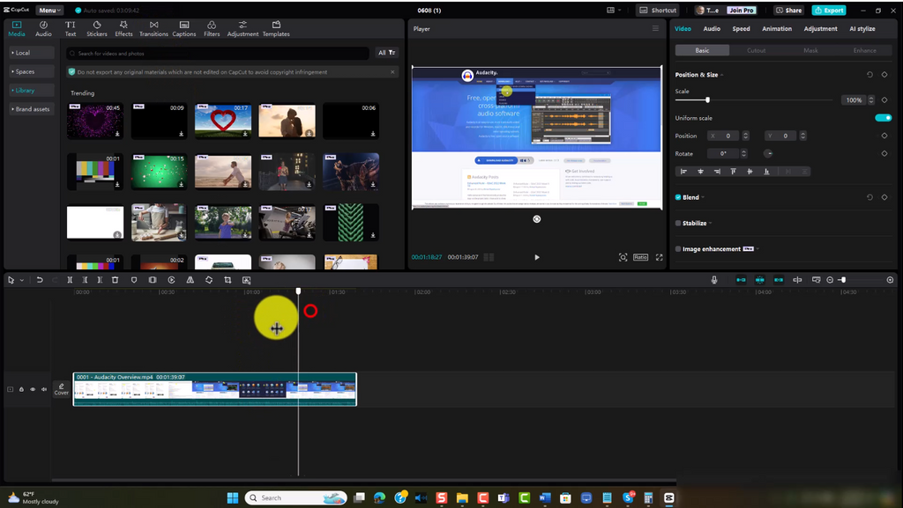
Task: Open the Templates panel
Action: point(276,27)
